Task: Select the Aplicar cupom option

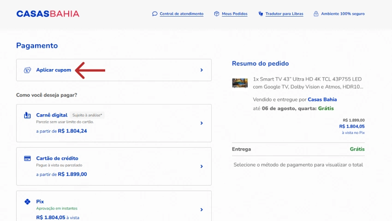Action: pyautogui.click(x=114, y=70)
